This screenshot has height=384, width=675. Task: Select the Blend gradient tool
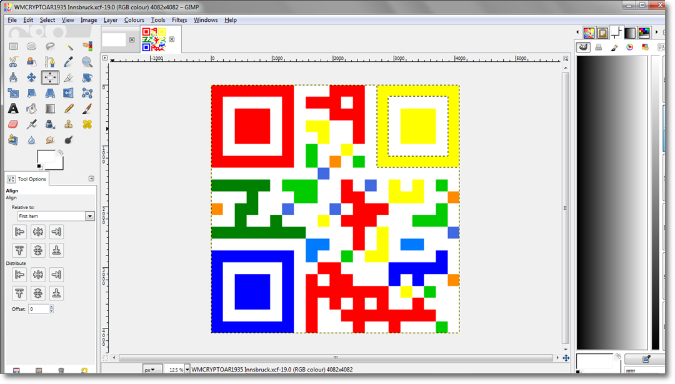pos(50,109)
